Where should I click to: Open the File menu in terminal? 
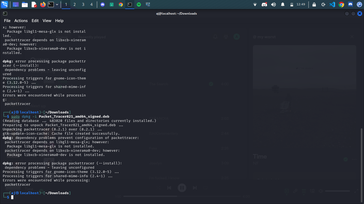7,21
